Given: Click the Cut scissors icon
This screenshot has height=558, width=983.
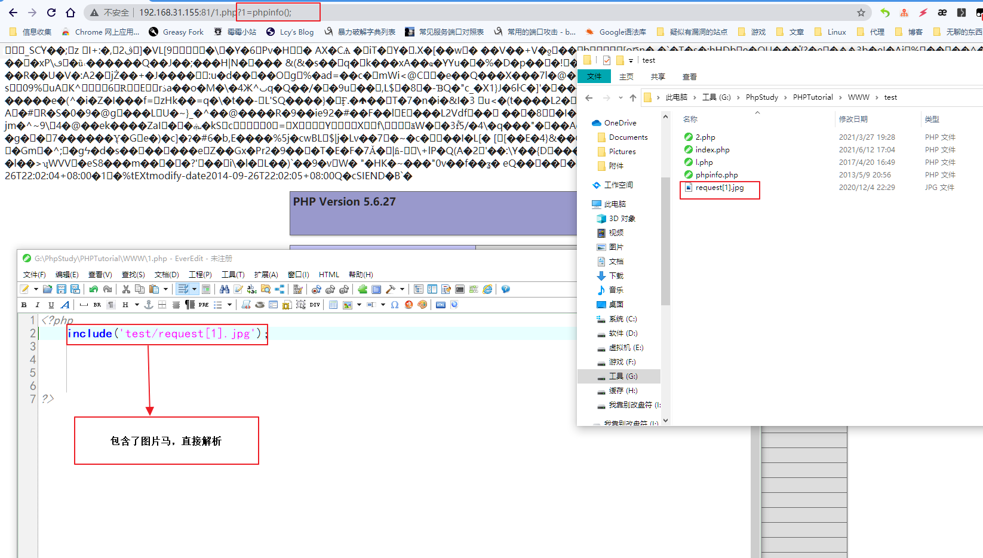Looking at the screenshot, I should pos(126,289).
